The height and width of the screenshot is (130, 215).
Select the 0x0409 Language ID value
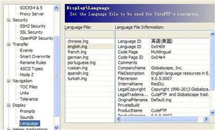click(x=158, y=47)
